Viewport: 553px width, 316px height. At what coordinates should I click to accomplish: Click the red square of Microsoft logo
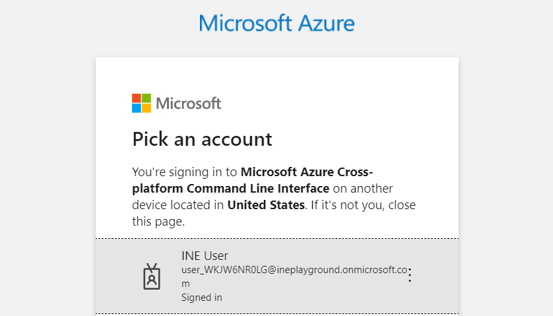coord(137,98)
